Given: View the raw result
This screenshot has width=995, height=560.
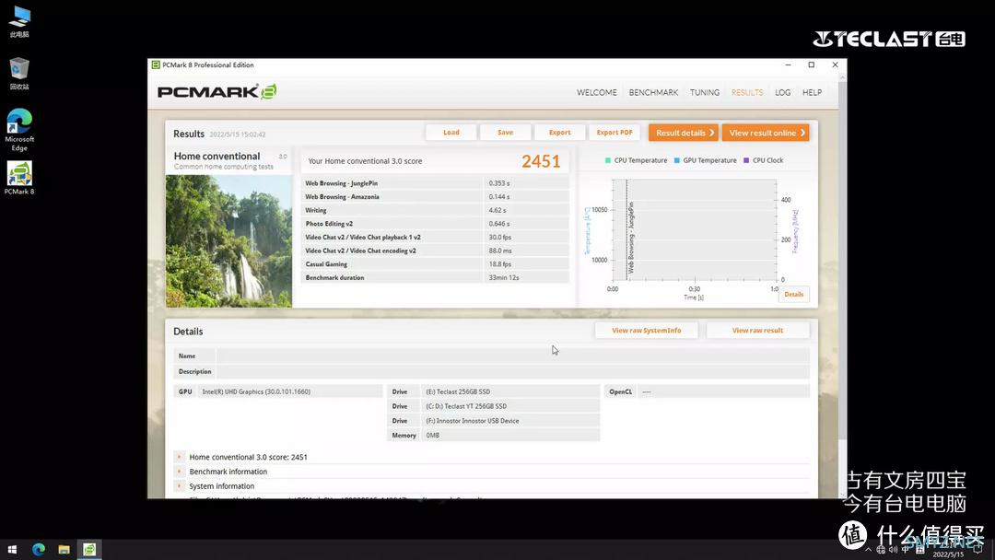Looking at the screenshot, I should (x=757, y=331).
